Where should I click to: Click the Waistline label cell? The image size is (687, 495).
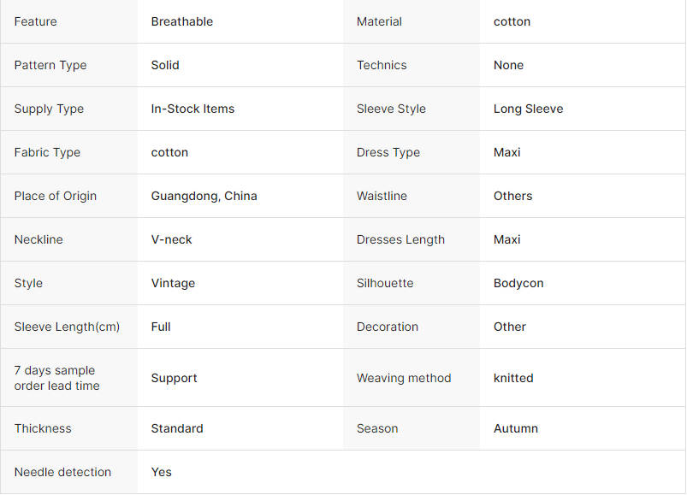tap(412, 196)
